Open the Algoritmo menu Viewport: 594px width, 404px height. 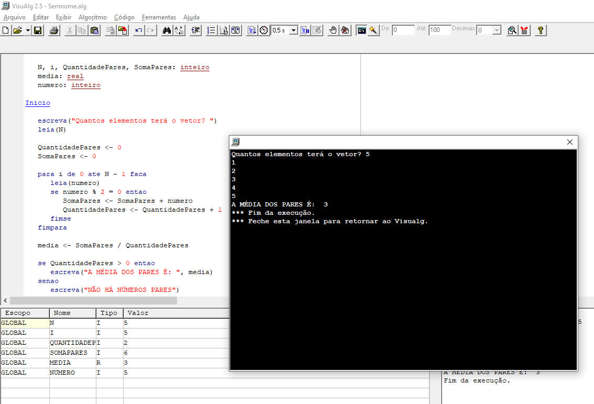click(92, 17)
